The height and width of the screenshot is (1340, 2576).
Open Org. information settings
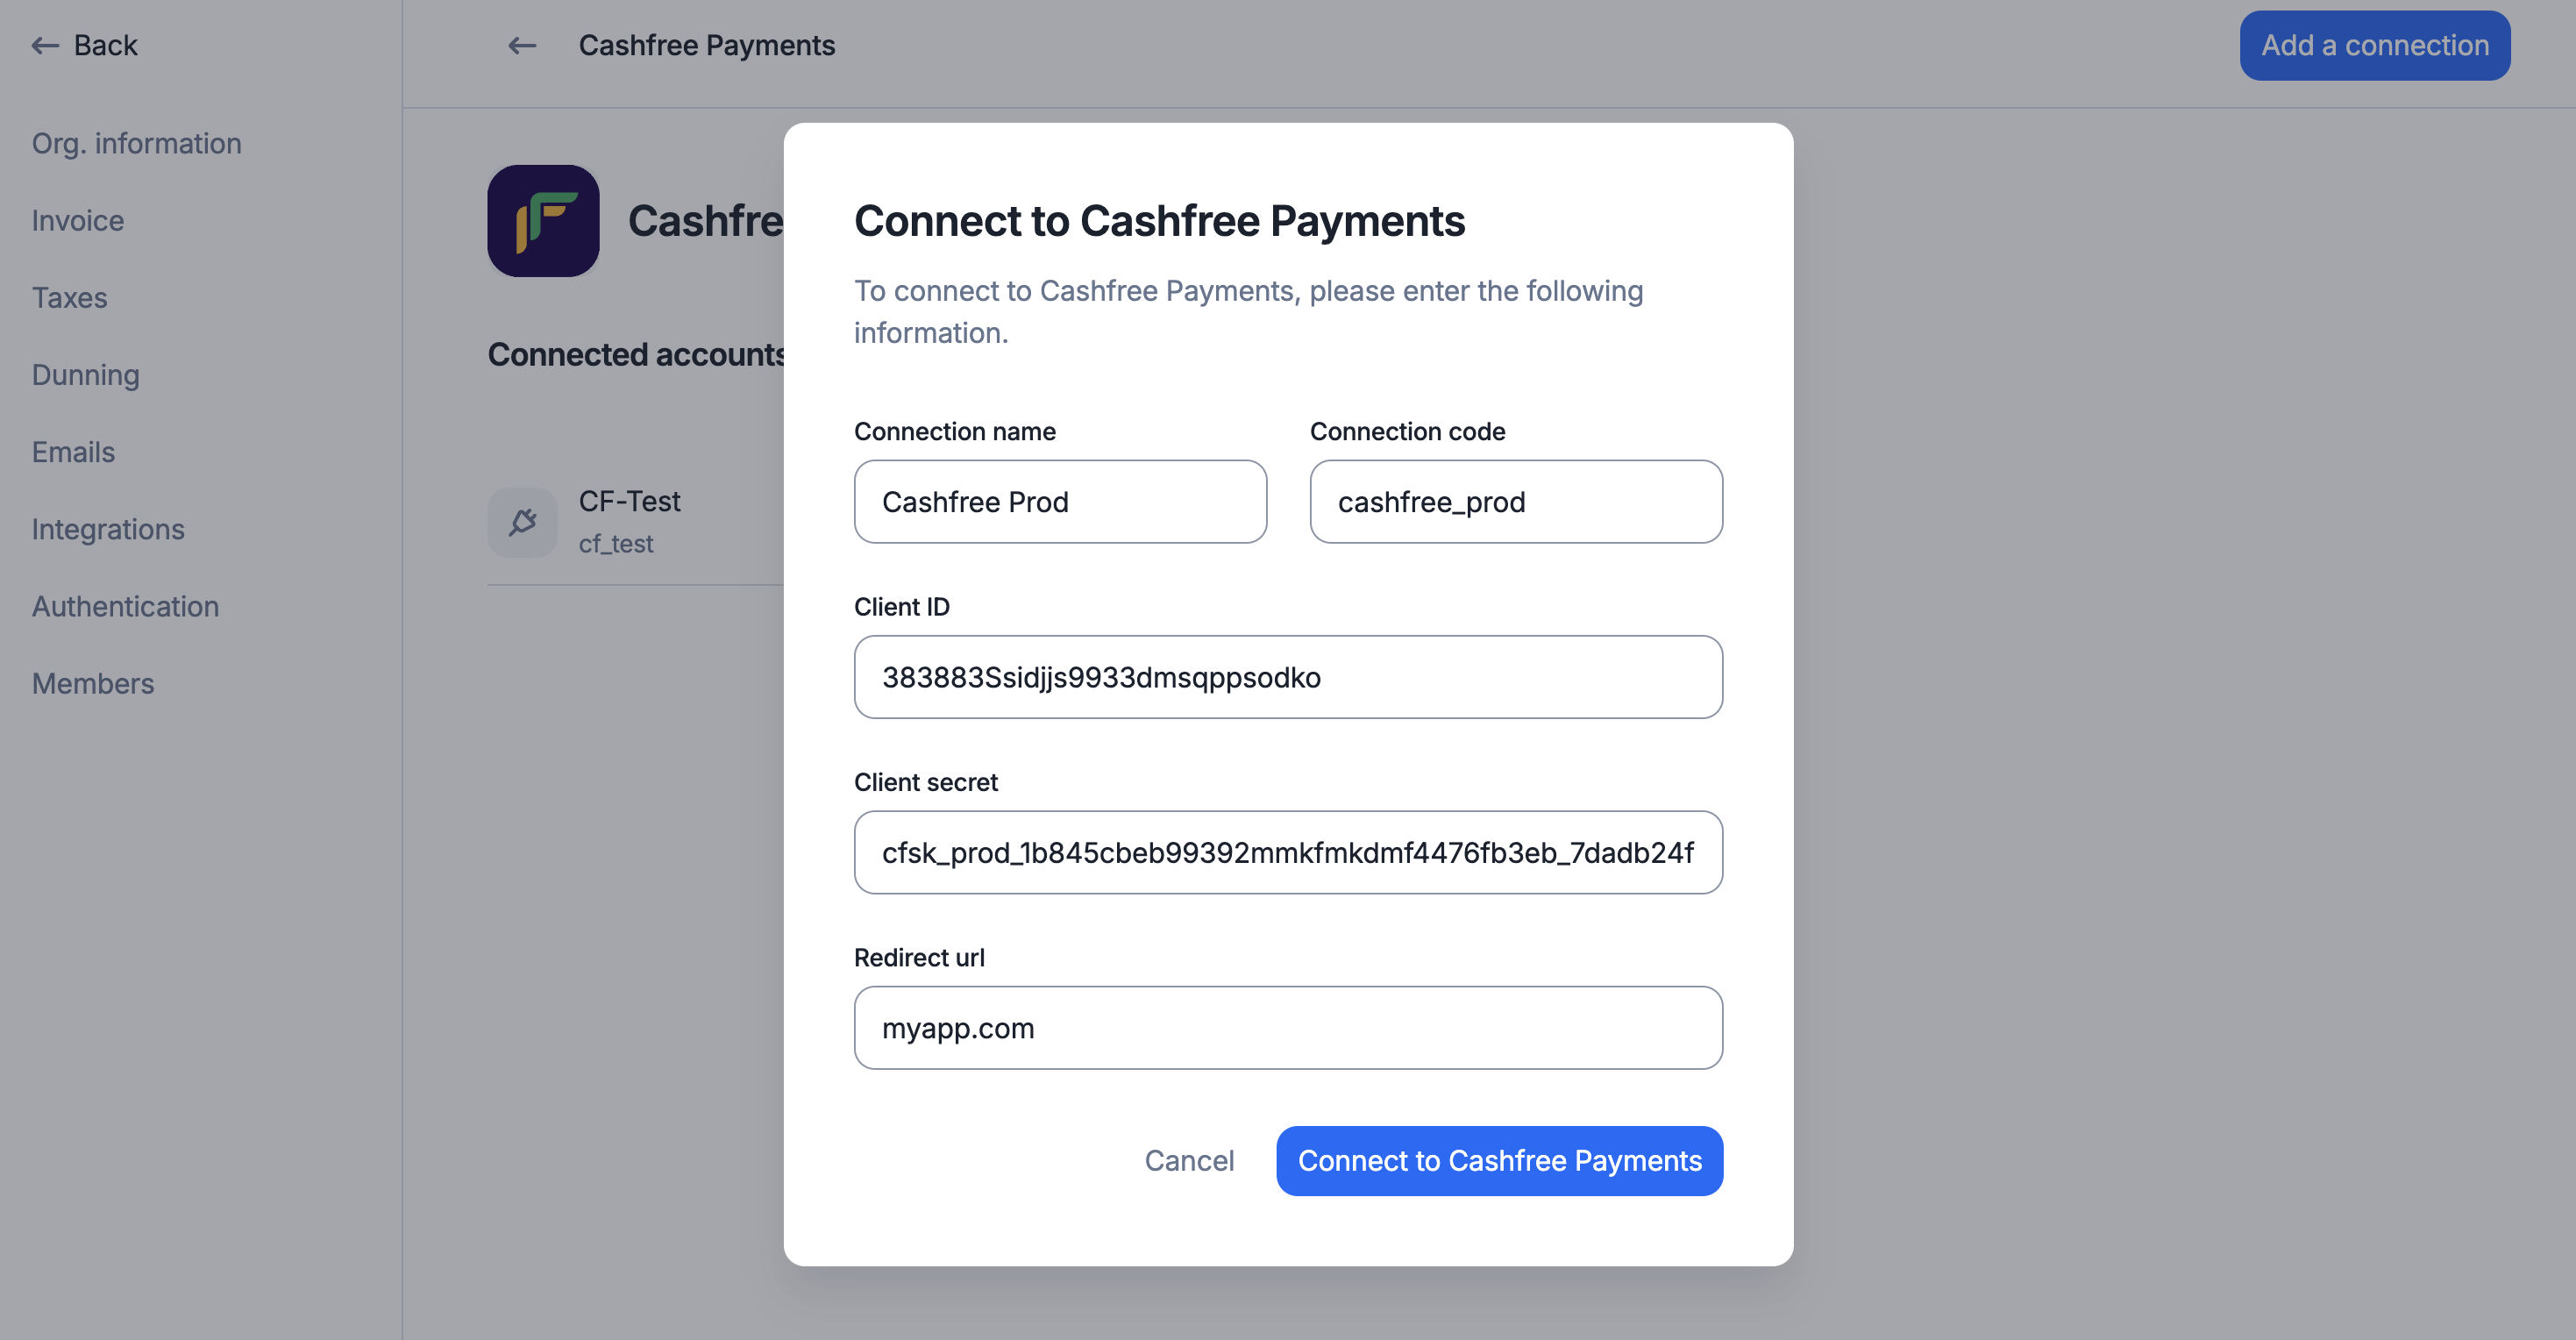coord(137,143)
